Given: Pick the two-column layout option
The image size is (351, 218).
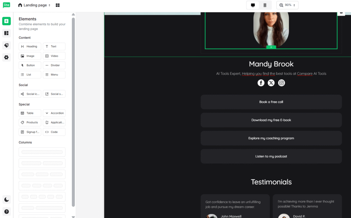Looking at the screenshot, I should [42, 163].
